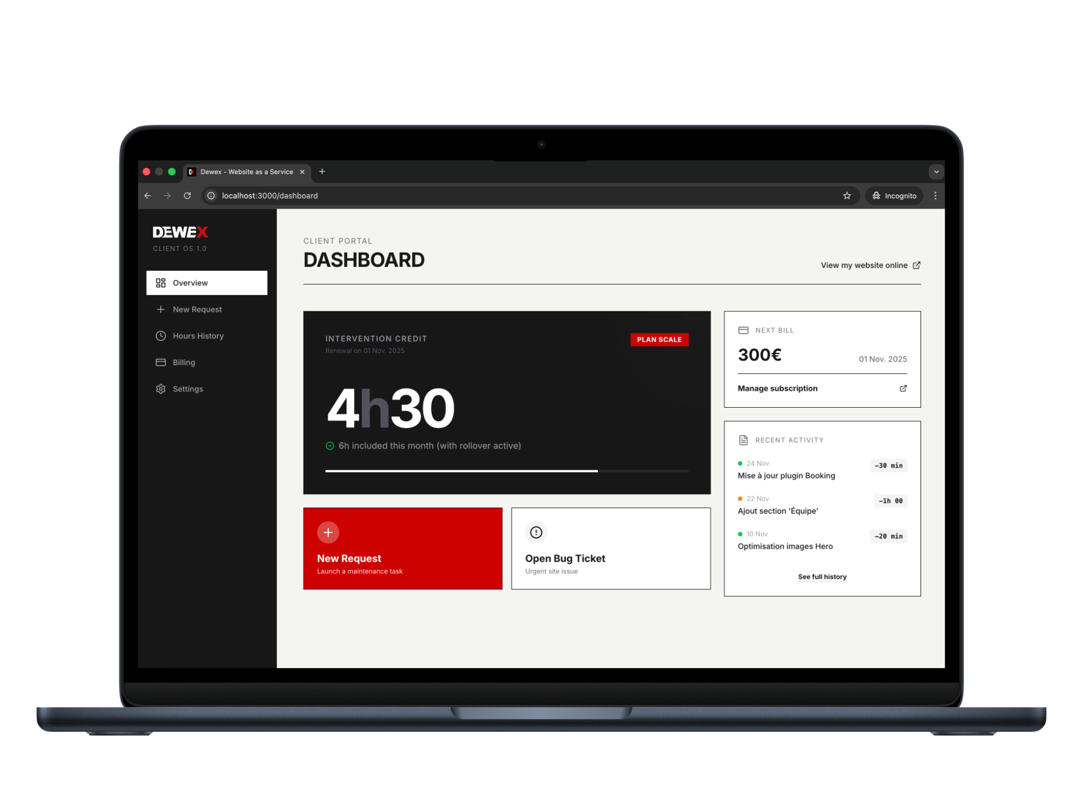Click the document icon beside Recent Activity

[742, 440]
